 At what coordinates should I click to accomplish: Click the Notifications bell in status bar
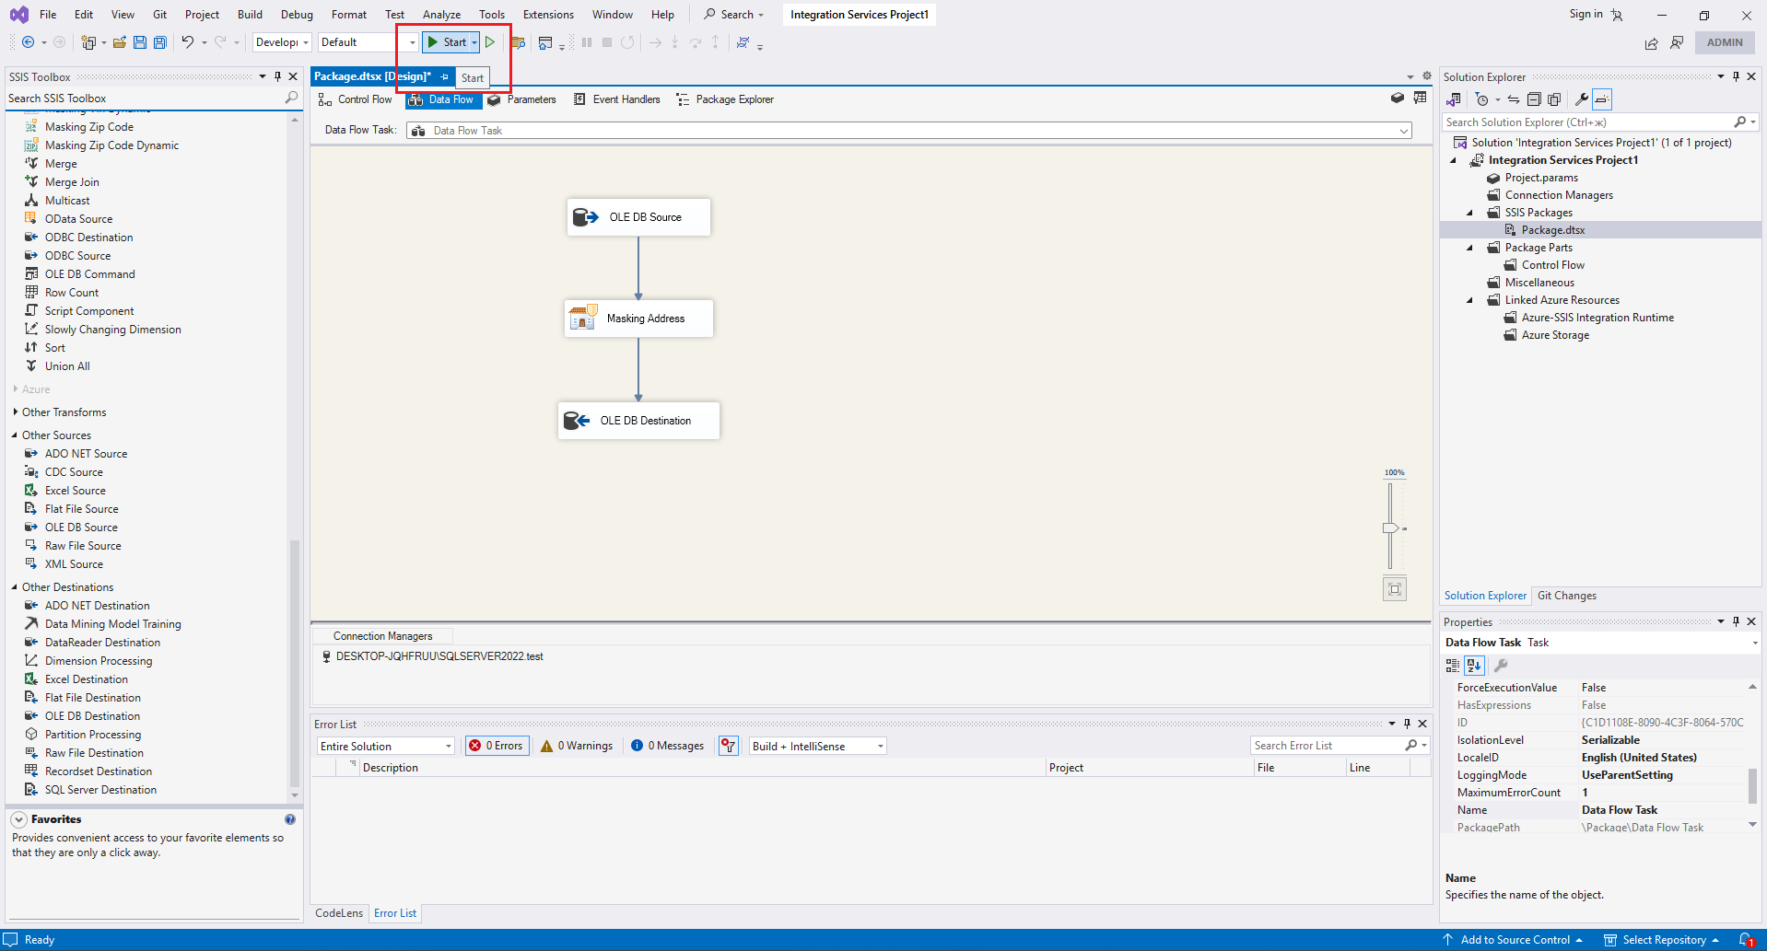click(1746, 940)
